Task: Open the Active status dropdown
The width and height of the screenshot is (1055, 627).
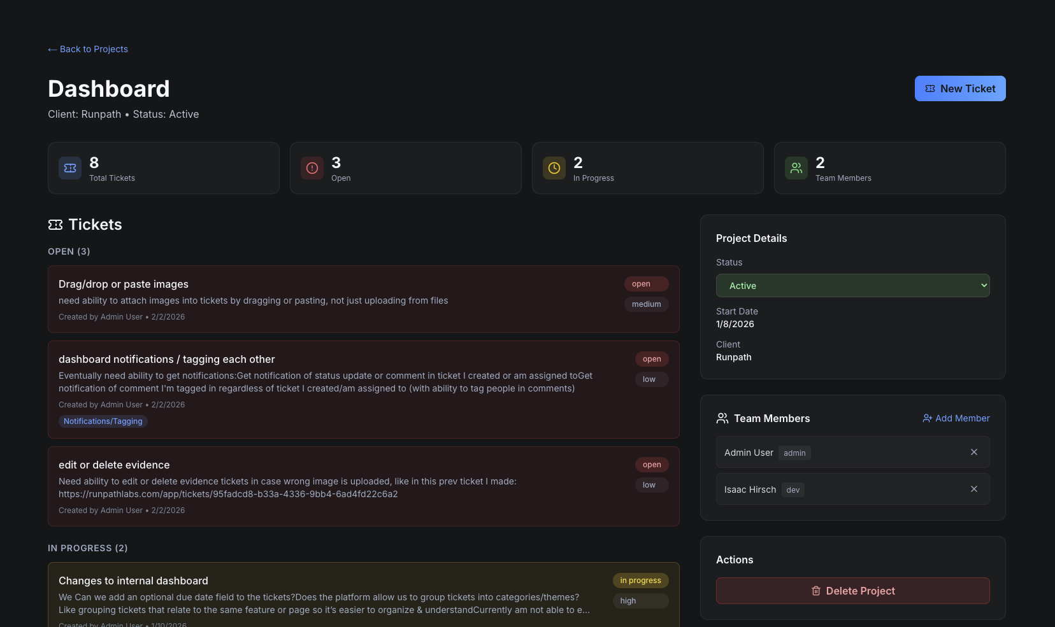Action: pyautogui.click(x=853, y=286)
